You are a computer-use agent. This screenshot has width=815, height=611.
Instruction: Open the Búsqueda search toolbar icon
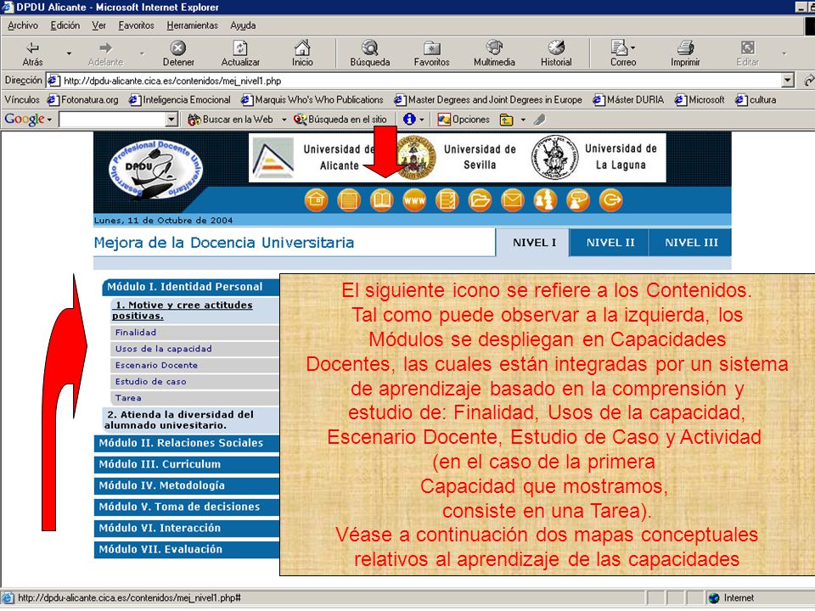[369, 48]
